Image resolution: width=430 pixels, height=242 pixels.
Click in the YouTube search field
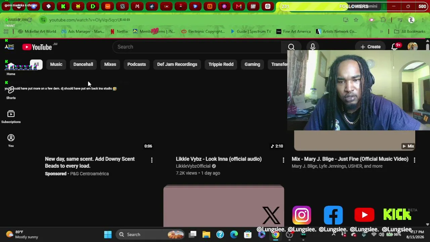pyautogui.click(x=197, y=47)
